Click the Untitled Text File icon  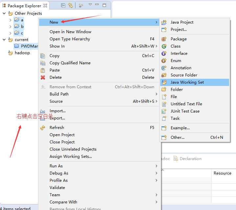[164, 104]
